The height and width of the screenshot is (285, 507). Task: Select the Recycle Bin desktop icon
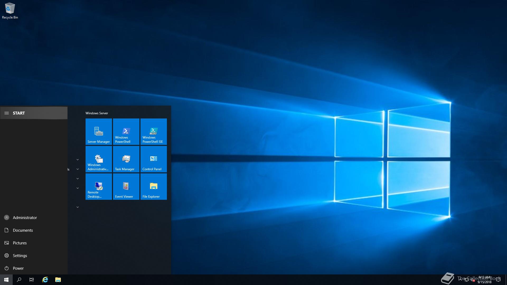tap(10, 11)
